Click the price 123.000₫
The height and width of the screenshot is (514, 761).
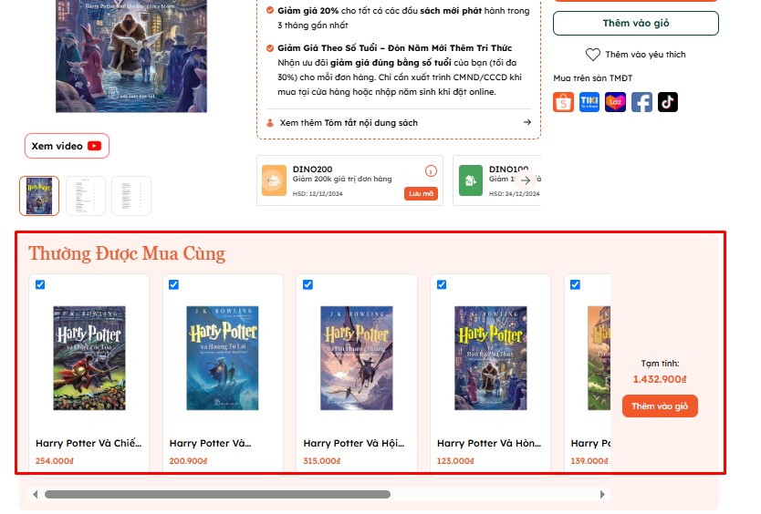[455, 460]
